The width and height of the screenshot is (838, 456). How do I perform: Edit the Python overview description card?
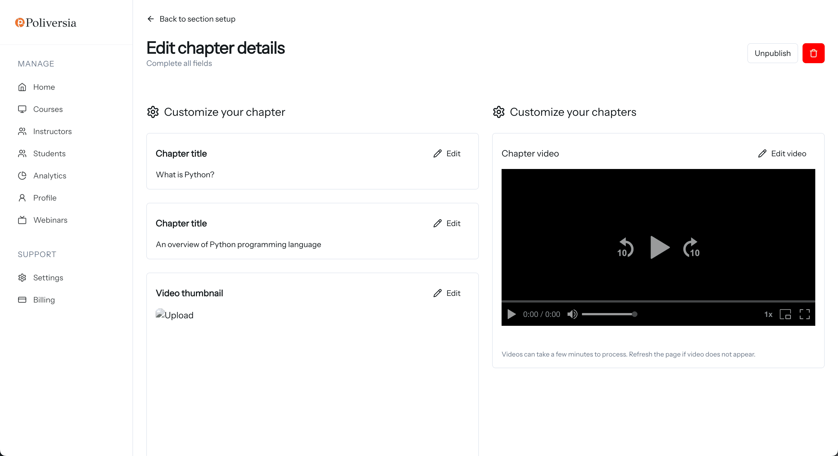pos(447,223)
